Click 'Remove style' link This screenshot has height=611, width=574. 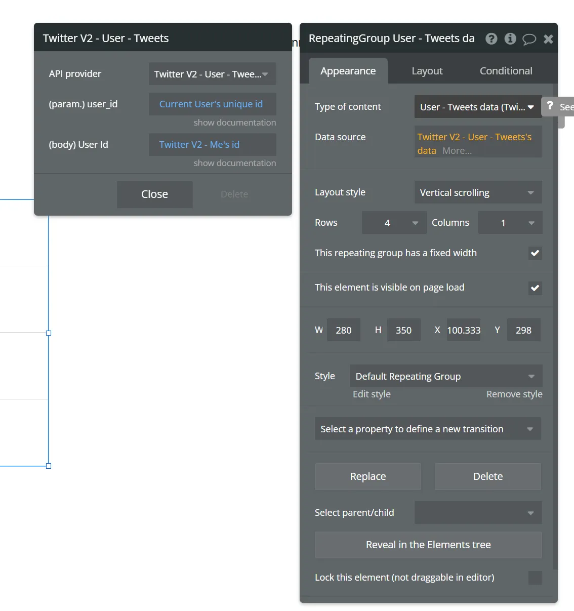tap(514, 394)
